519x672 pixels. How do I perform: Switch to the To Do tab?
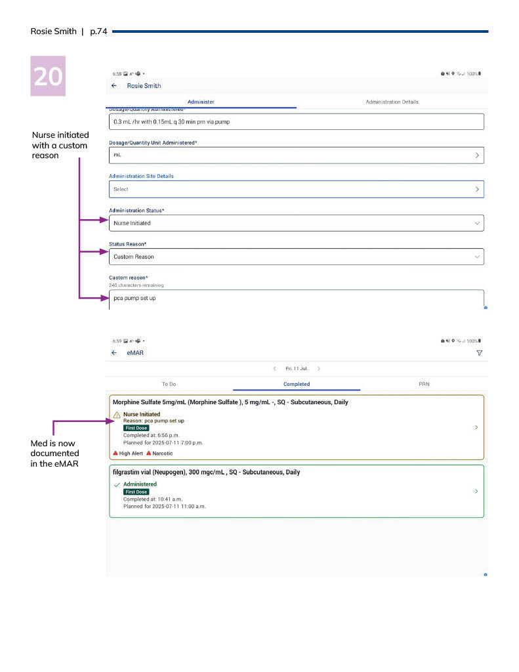169,384
